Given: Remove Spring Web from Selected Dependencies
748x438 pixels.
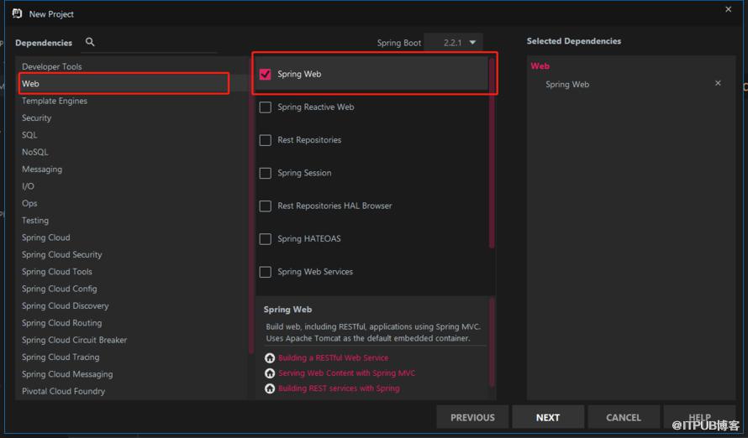Looking at the screenshot, I should (x=718, y=83).
